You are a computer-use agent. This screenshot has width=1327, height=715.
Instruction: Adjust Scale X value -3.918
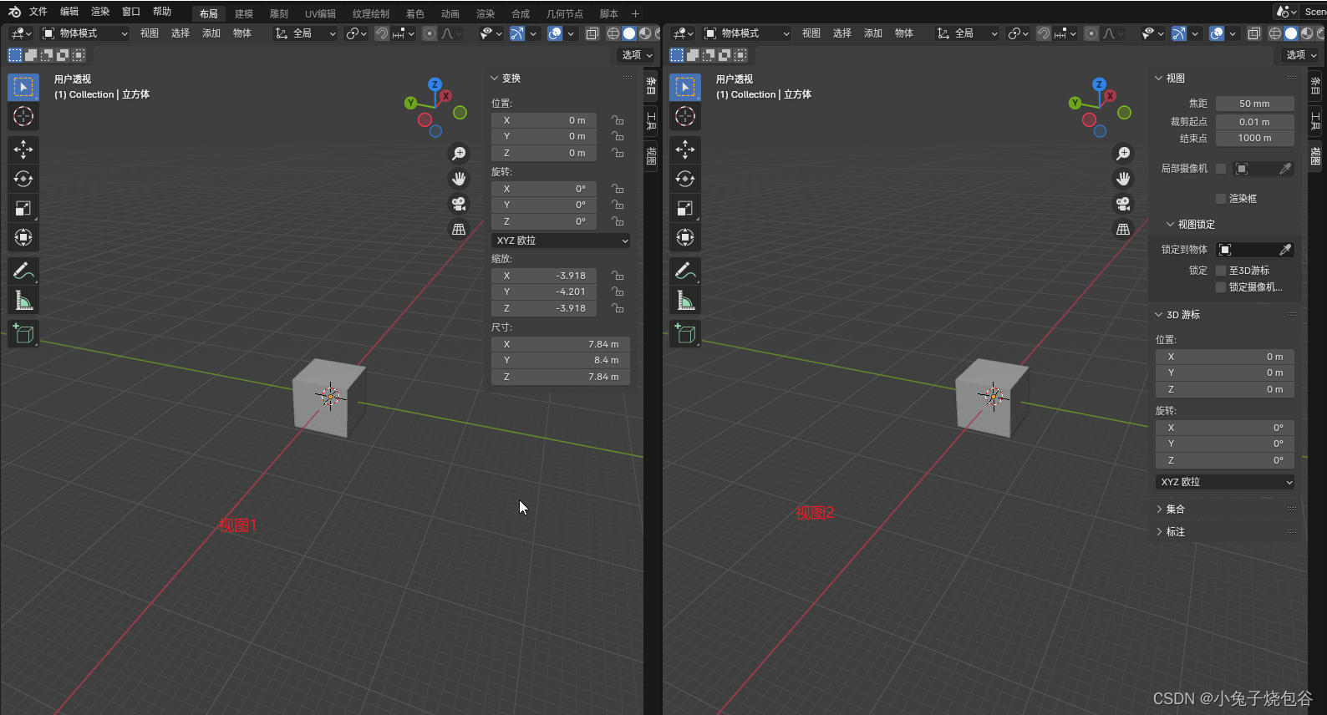544,276
